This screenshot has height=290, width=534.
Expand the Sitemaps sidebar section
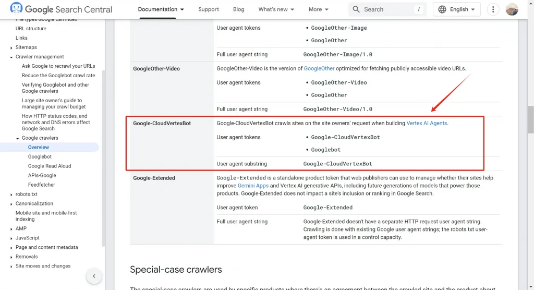click(x=11, y=47)
